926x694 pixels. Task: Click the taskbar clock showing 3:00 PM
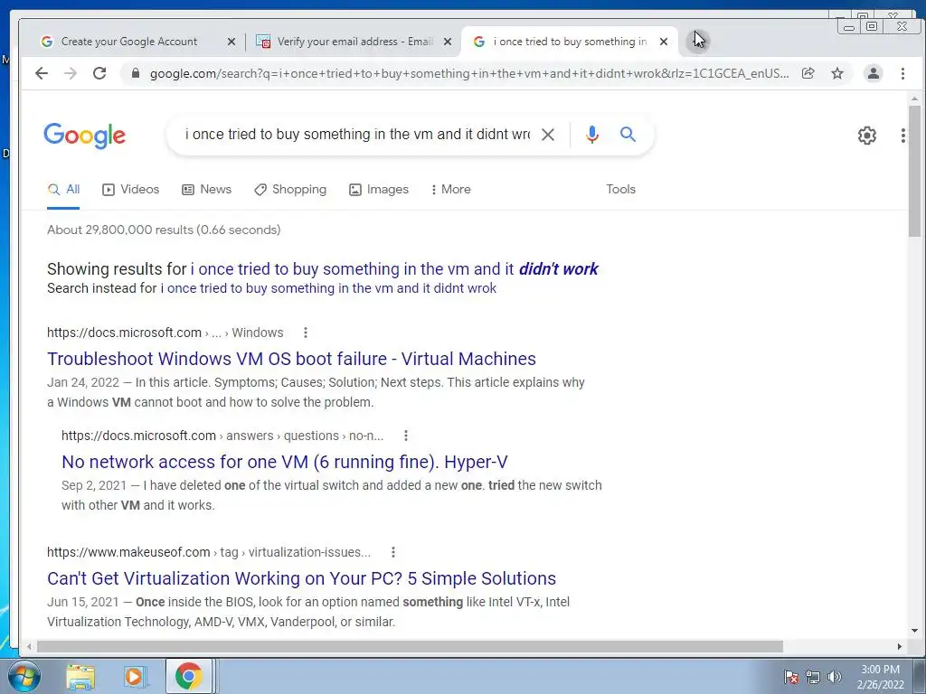880,677
